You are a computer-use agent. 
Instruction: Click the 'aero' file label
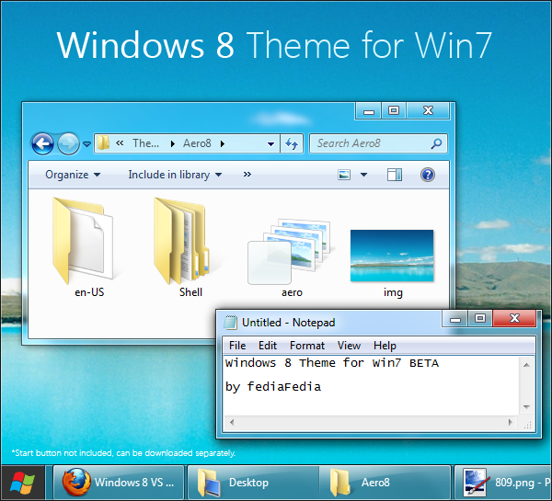coord(292,292)
